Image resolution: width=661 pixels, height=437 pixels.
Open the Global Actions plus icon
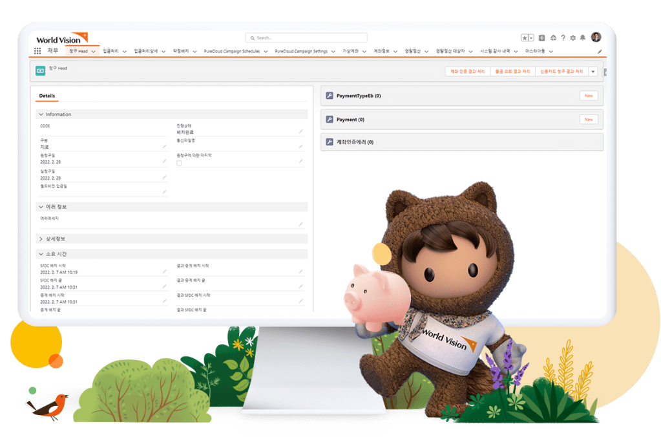pos(541,38)
